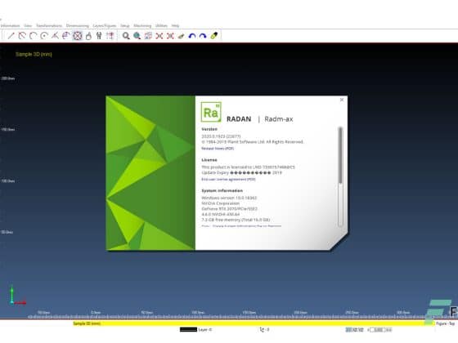Image resolution: width=458 pixels, height=343 pixels.
Task: Click the 3D axis triad indicator
Action: 17,296
